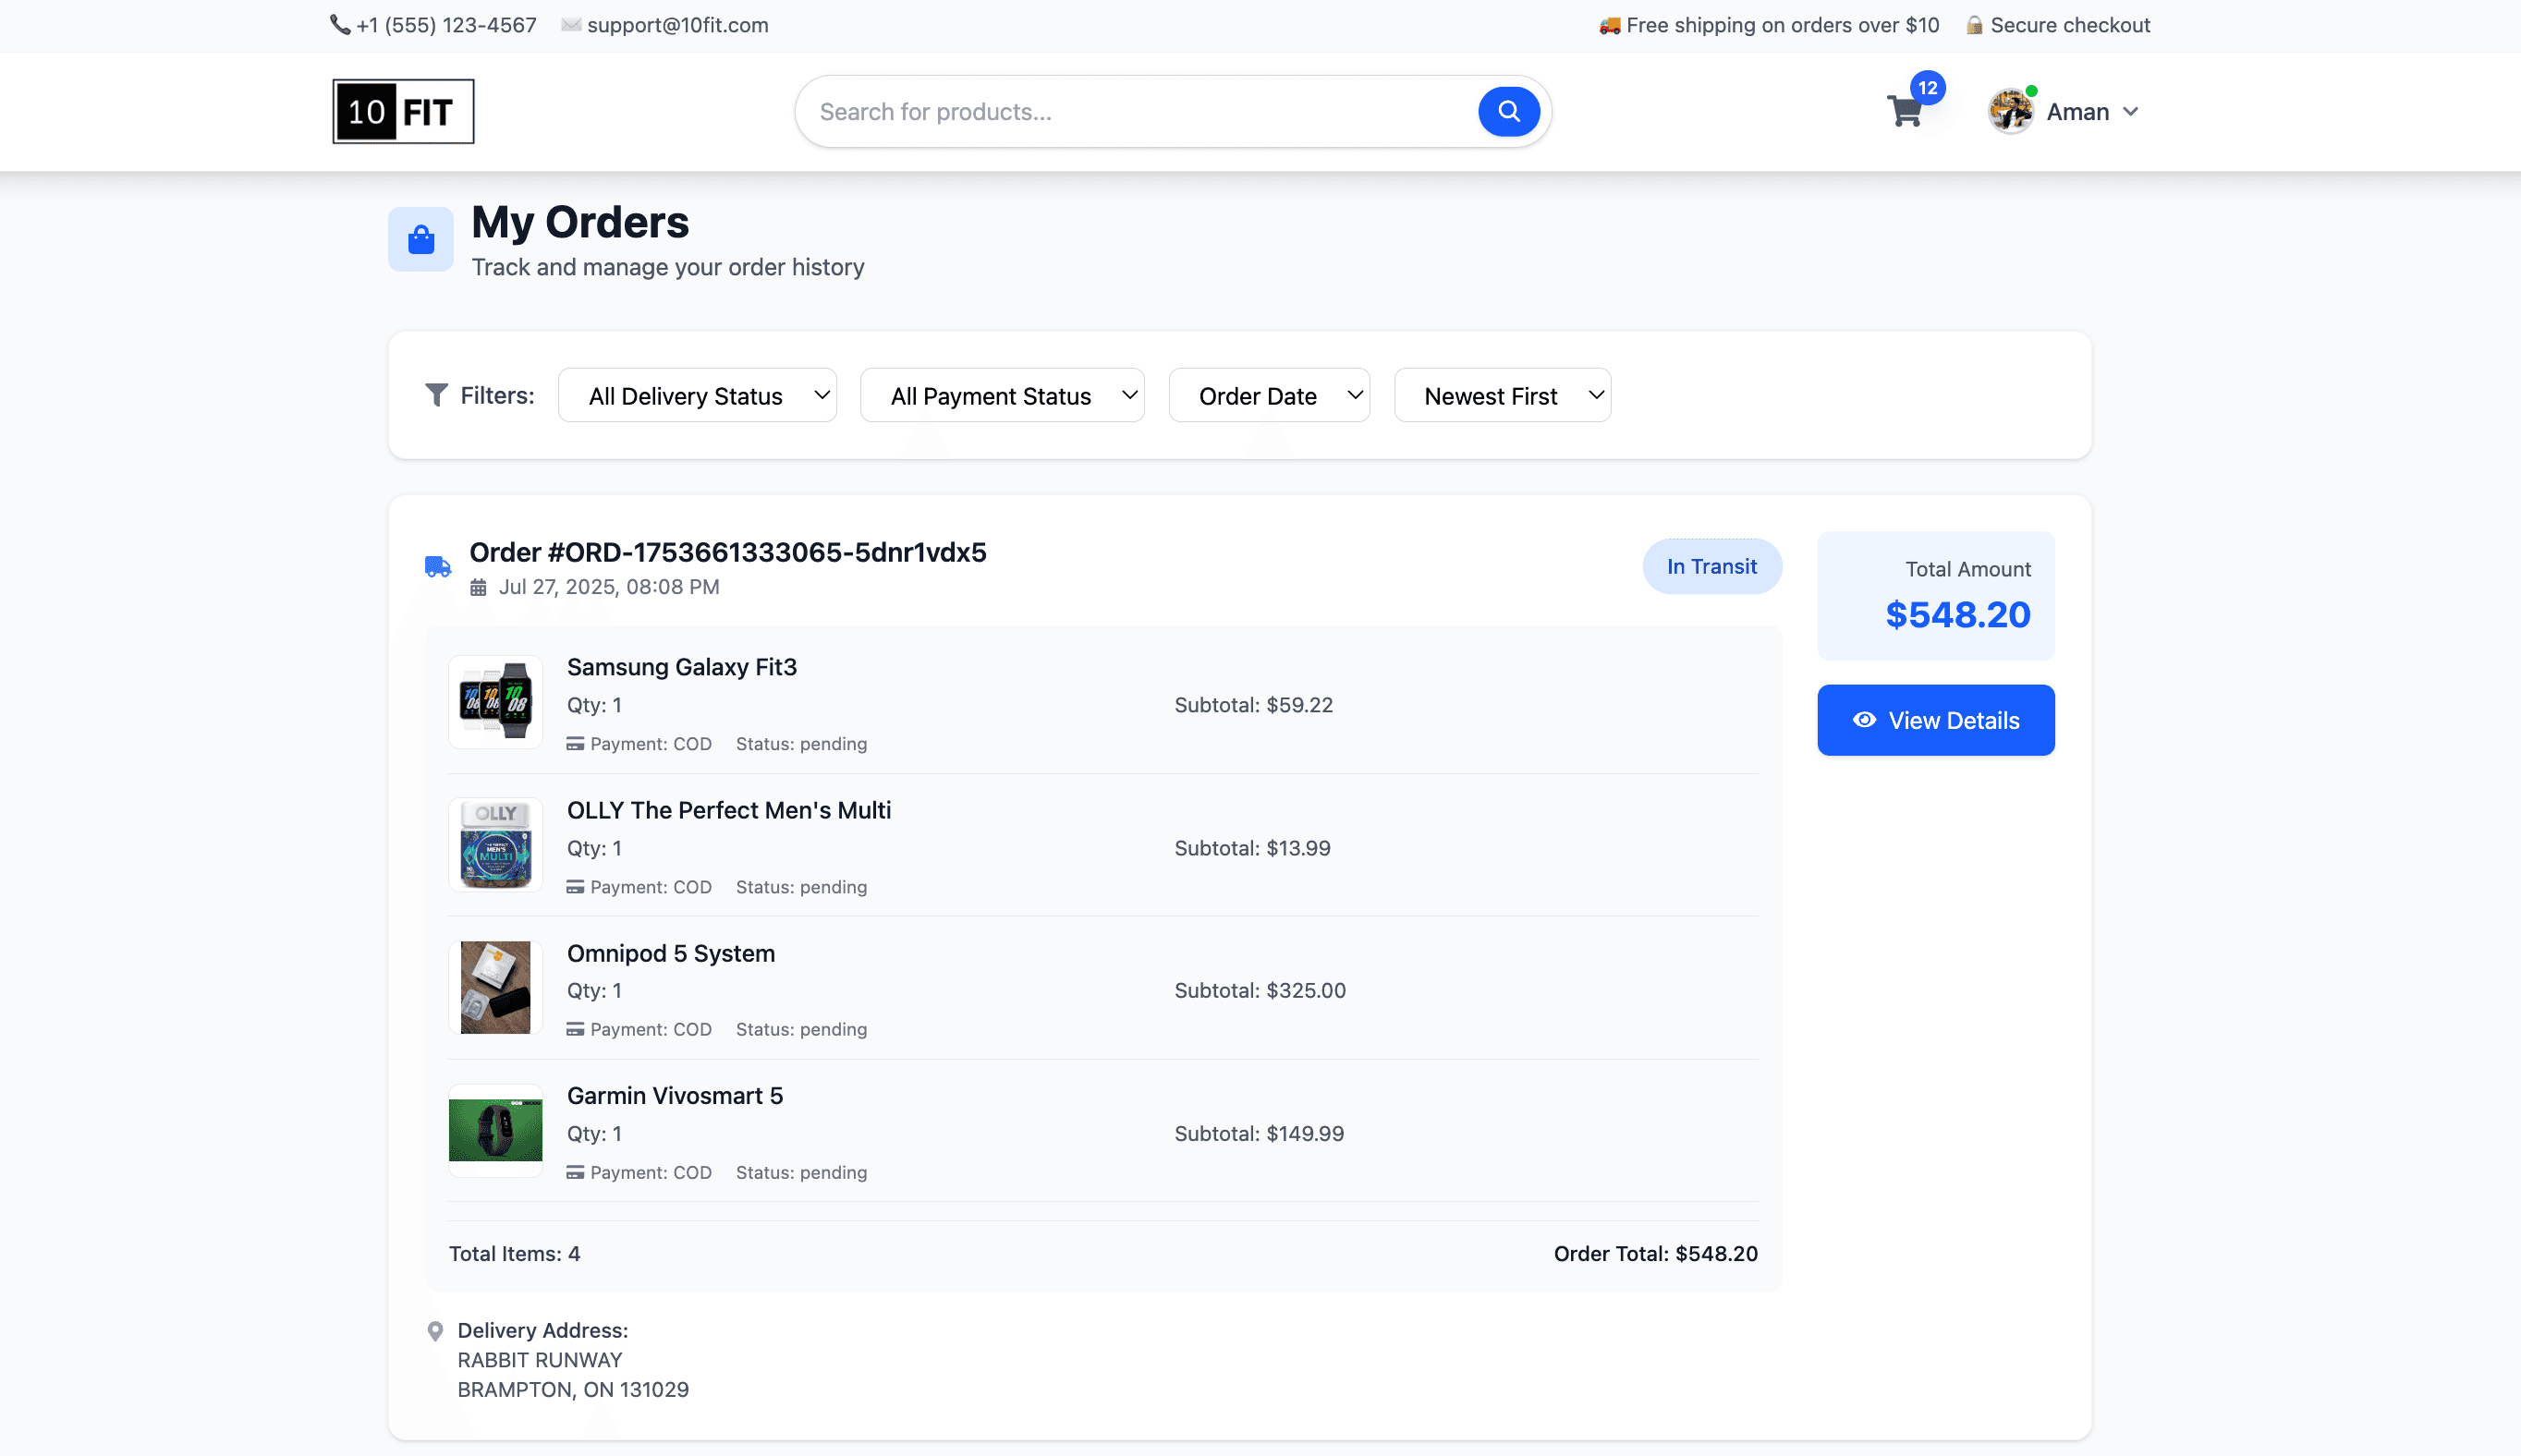
Task: Click the funnel Filters icon
Action: click(437, 395)
